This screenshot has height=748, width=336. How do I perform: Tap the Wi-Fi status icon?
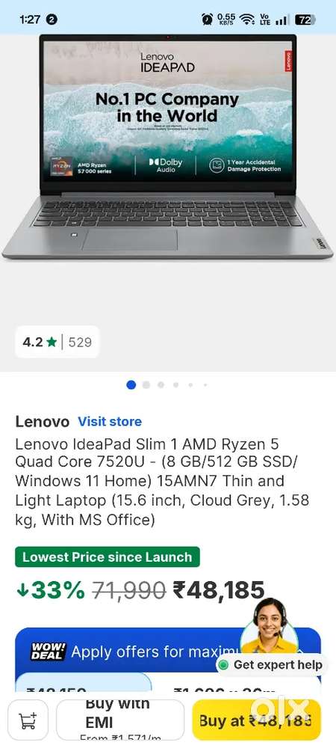[x=246, y=19]
